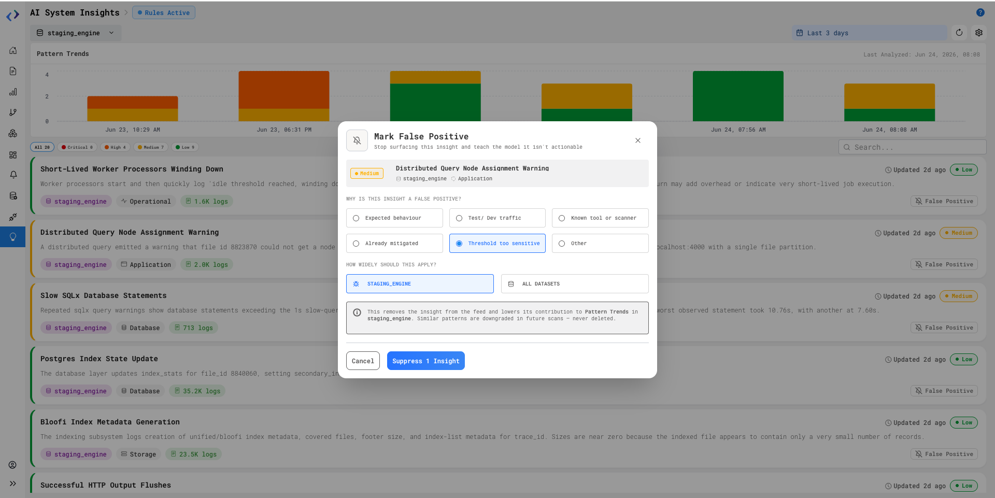Open the satellite sidebar icon
The height and width of the screenshot is (498, 995).
coord(13,217)
